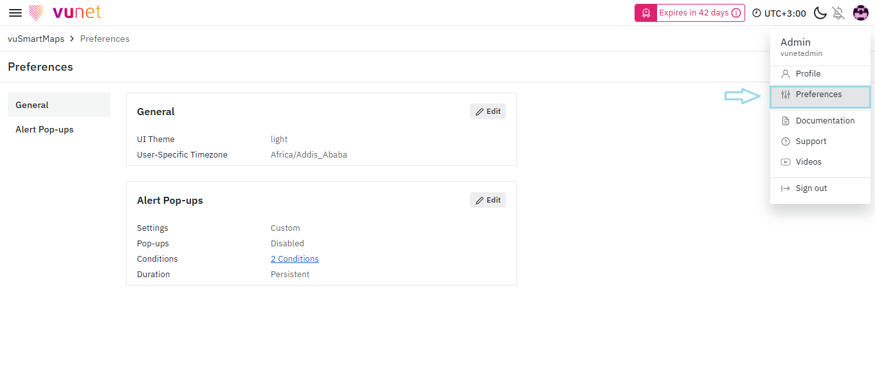Toggle dark mode moon icon
Screen dimensions: 875x391
pyautogui.click(x=820, y=13)
